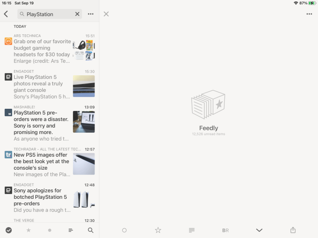
Task: Close the article pane with X
Action: tap(106, 14)
